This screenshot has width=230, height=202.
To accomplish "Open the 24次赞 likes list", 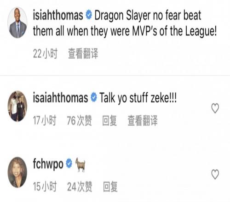I will tap(80, 186).
